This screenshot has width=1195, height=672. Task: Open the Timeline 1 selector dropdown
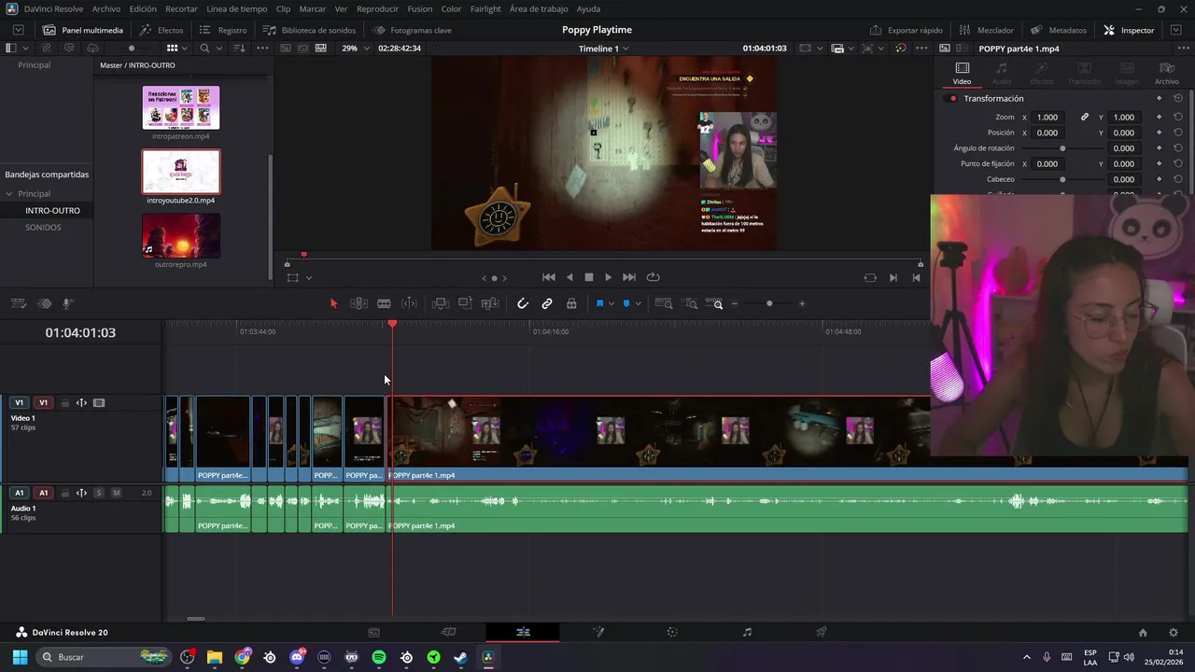coord(604,49)
